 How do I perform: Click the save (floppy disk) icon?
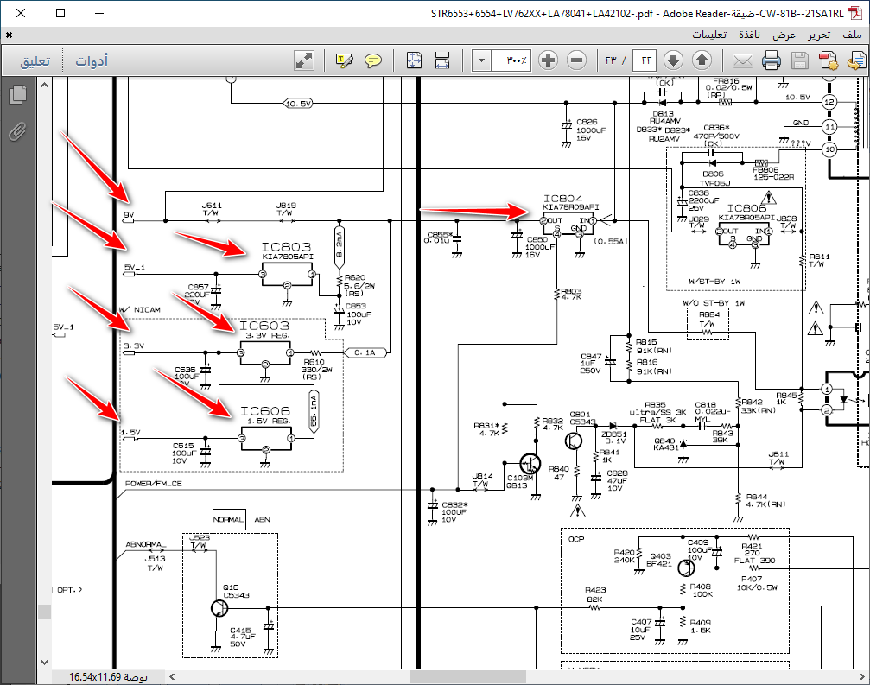click(799, 60)
